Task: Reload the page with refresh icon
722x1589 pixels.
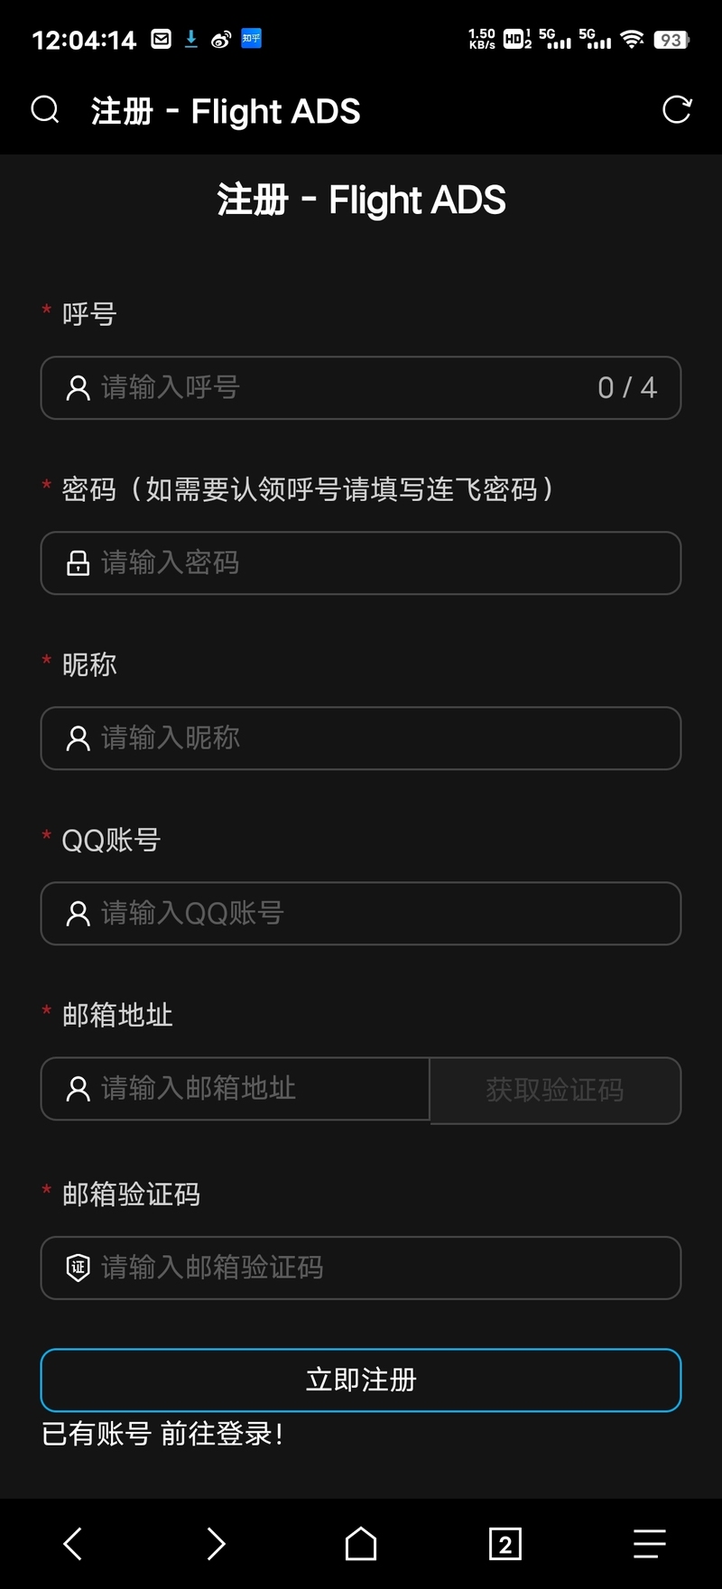Action: [x=676, y=110]
